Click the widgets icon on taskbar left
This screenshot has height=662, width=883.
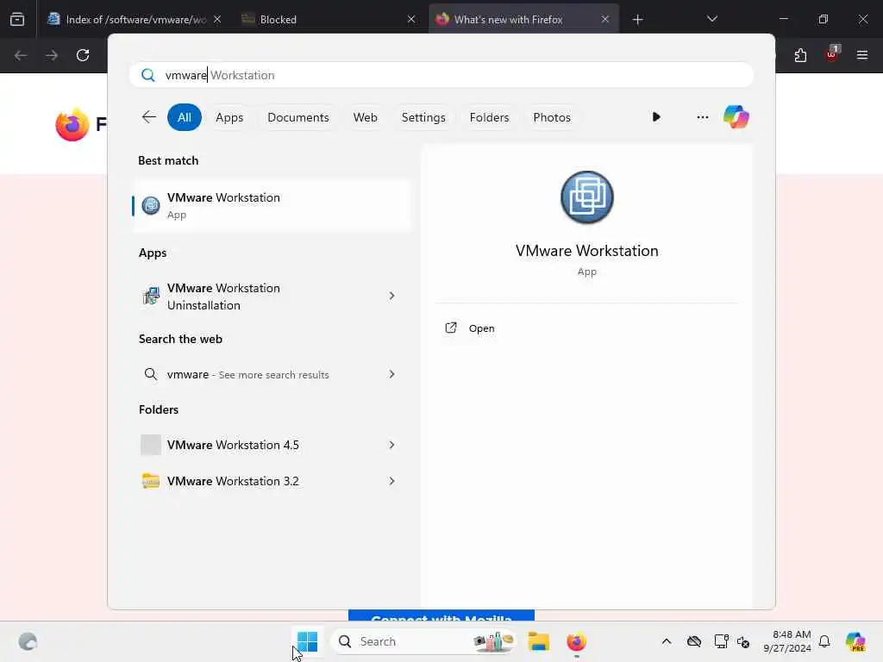tap(28, 641)
